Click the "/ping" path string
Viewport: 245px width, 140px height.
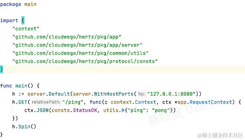click(x=73, y=102)
